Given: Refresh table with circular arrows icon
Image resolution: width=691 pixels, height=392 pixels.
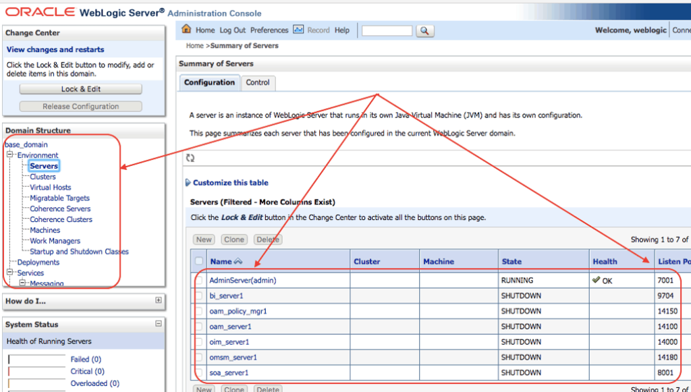Looking at the screenshot, I should (x=190, y=158).
